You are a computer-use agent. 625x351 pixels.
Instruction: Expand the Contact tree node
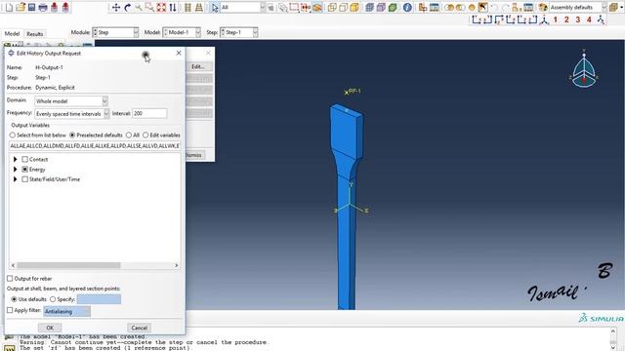[x=16, y=159]
